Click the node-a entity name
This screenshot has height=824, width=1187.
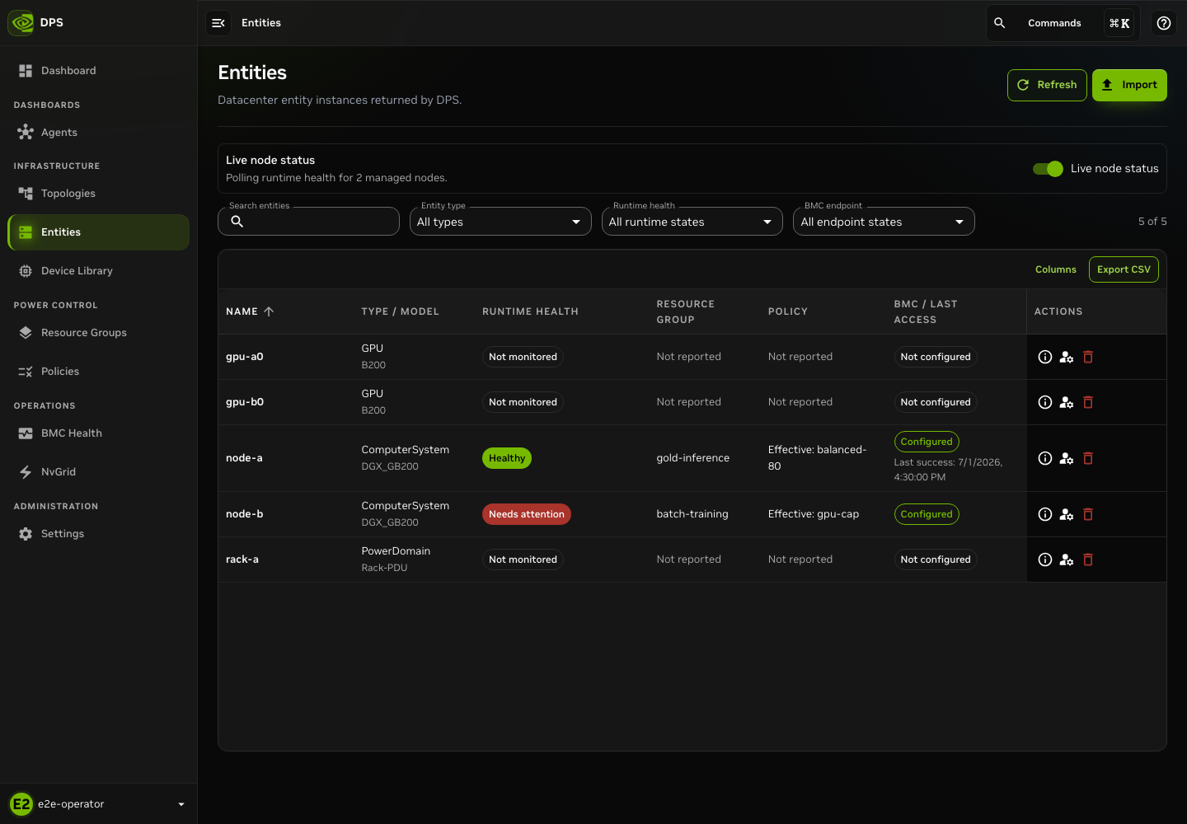pos(244,458)
